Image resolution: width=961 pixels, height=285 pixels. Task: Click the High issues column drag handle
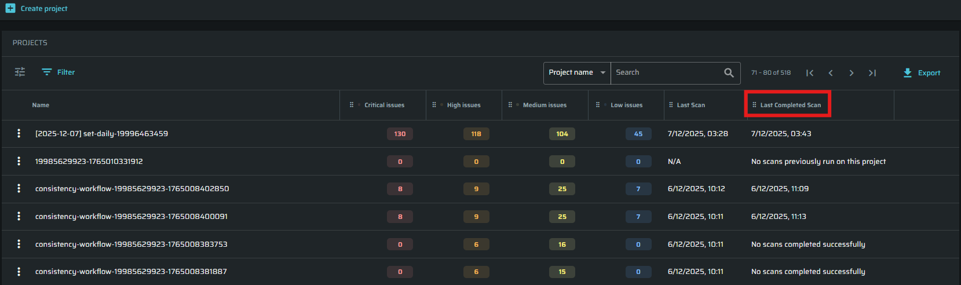tap(434, 105)
